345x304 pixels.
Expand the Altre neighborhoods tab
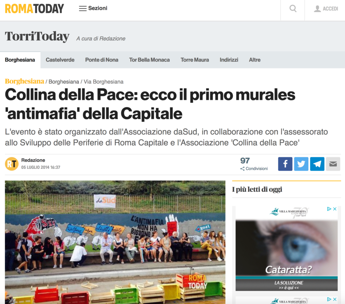pos(255,60)
